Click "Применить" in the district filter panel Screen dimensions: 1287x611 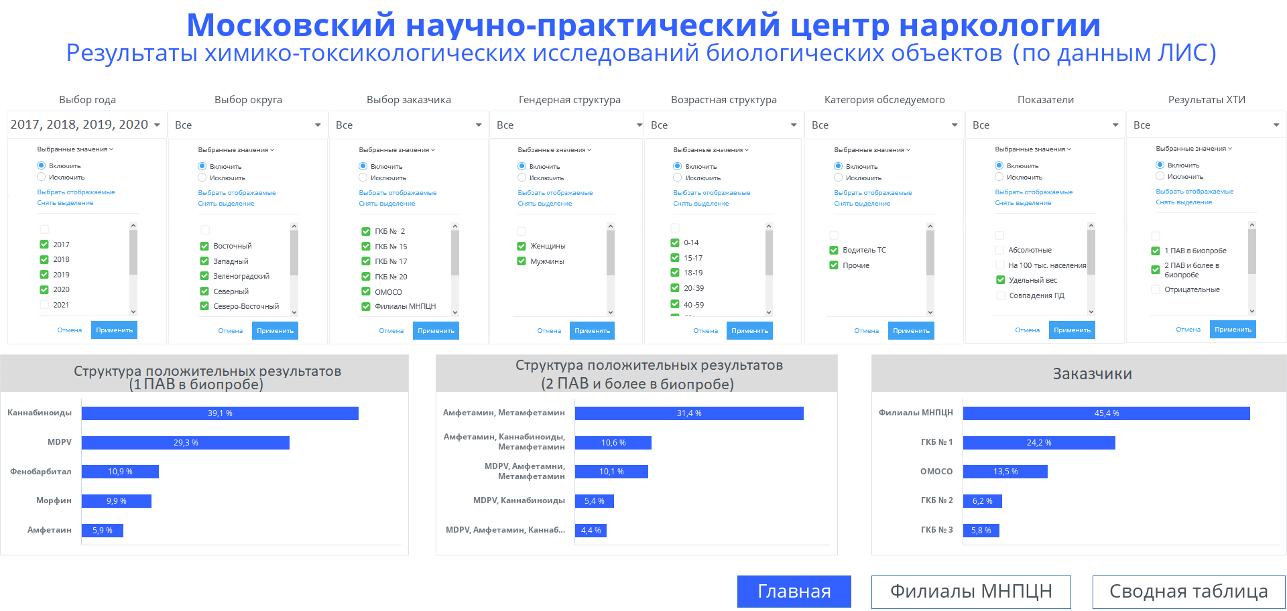(275, 330)
